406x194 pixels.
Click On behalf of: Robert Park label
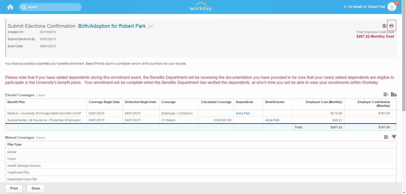(x=367, y=7)
